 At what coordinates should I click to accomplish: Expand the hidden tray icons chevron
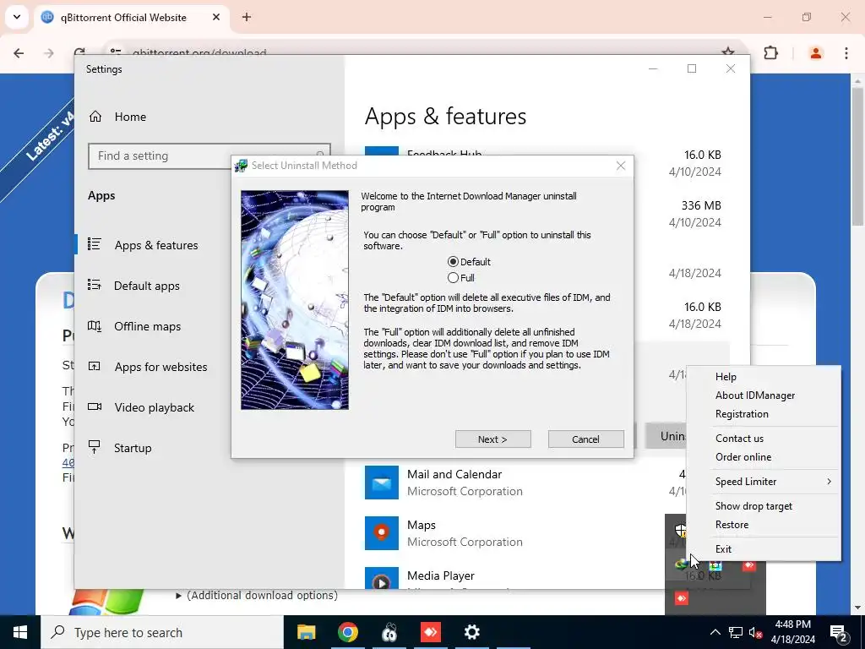click(x=715, y=632)
